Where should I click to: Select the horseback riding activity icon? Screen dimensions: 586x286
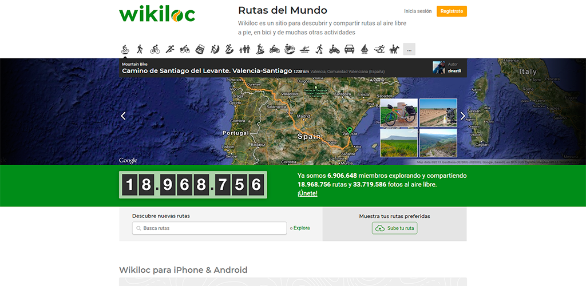(x=394, y=49)
